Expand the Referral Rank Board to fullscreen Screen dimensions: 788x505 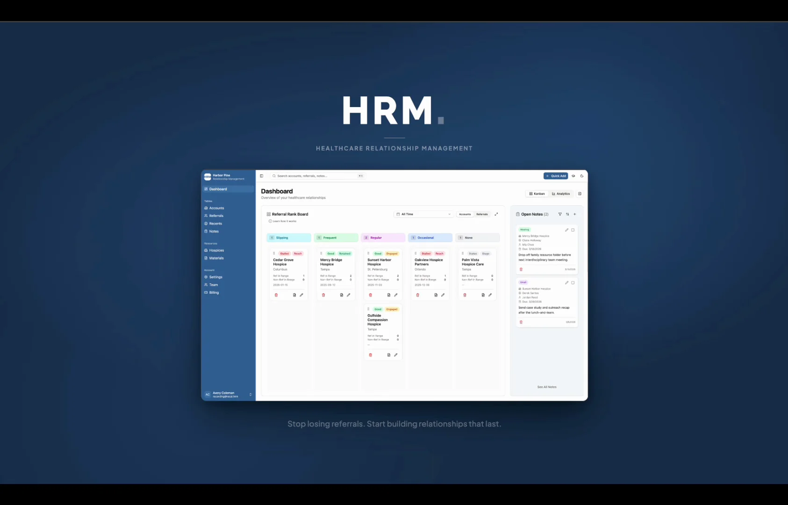[496, 214]
